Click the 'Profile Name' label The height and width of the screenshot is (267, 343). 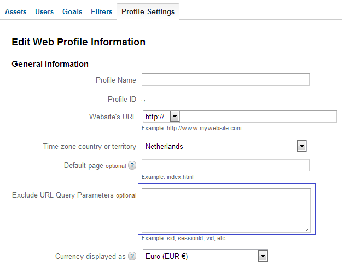(x=116, y=80)
